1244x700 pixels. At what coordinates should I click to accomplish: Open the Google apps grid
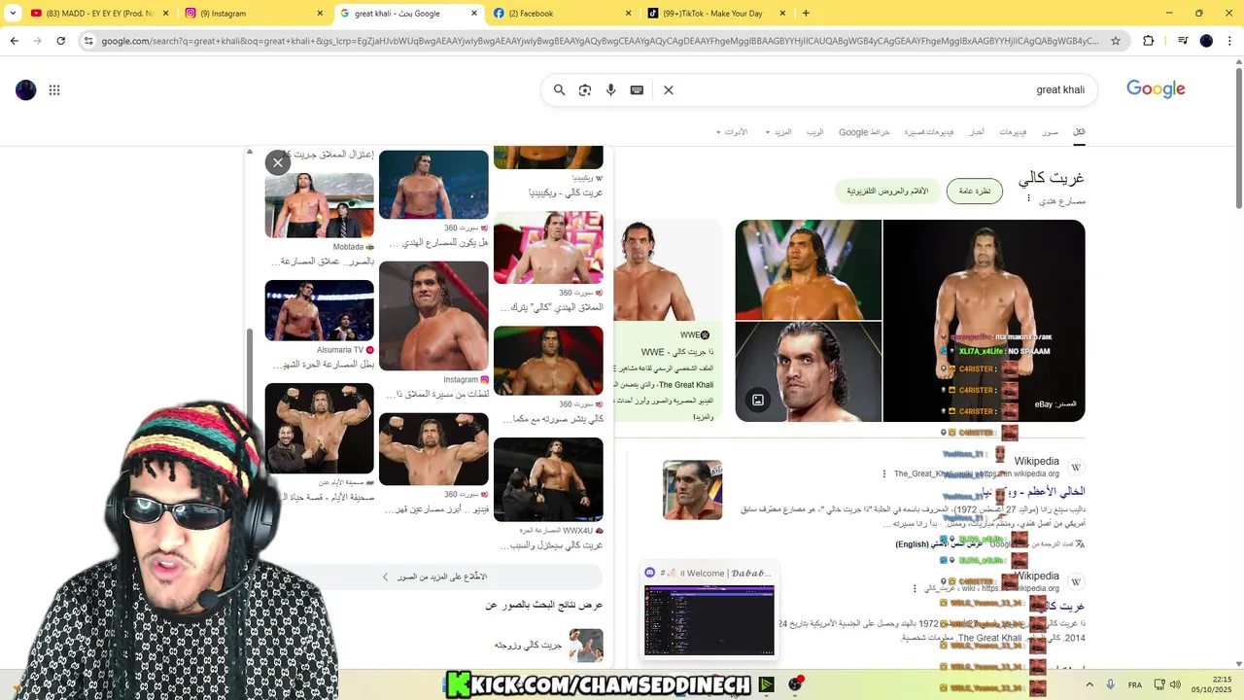(54, 90)
